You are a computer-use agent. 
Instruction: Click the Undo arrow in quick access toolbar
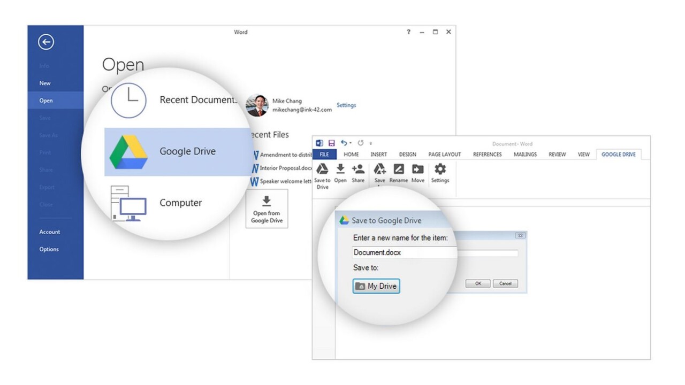[344, 143]
